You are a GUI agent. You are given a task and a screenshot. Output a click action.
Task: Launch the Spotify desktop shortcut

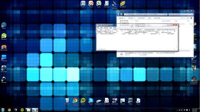tap(83, 101)
